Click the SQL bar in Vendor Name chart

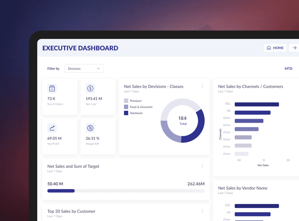click(257, 206)
